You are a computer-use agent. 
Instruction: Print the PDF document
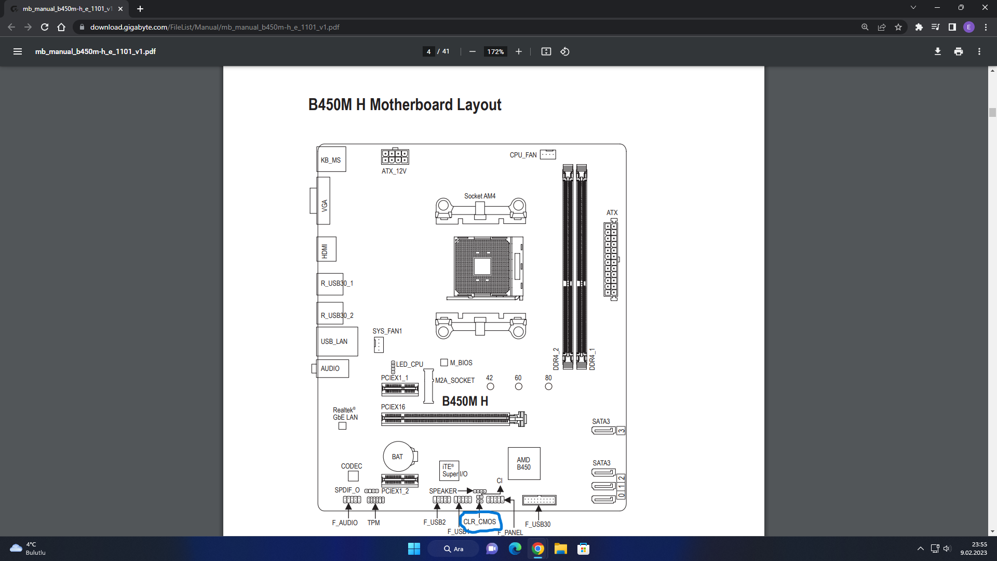[x=958, y=51]
